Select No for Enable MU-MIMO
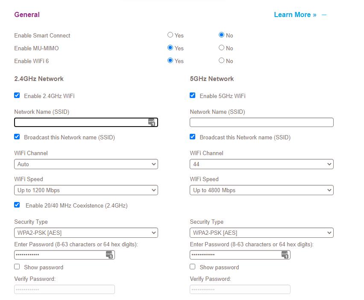 [221, 48]
